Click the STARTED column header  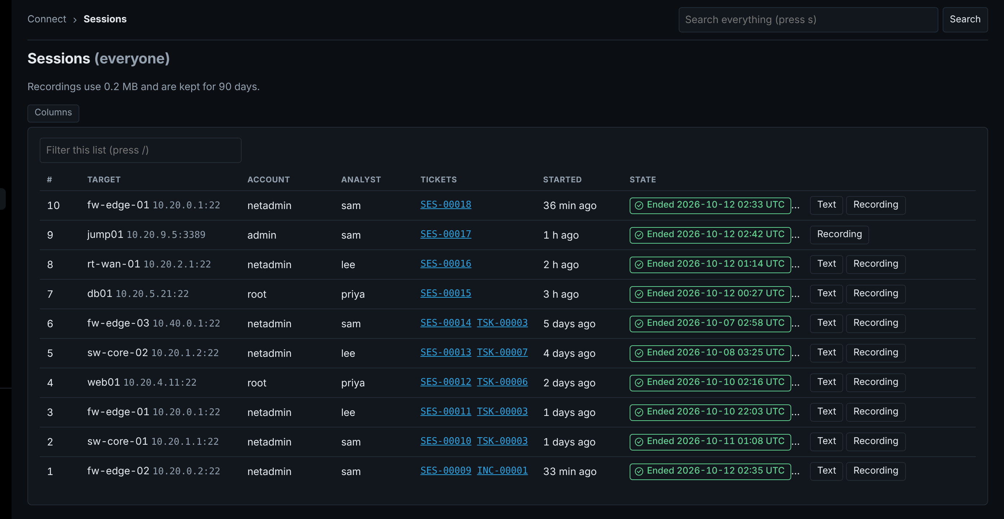tap(562, 179)
